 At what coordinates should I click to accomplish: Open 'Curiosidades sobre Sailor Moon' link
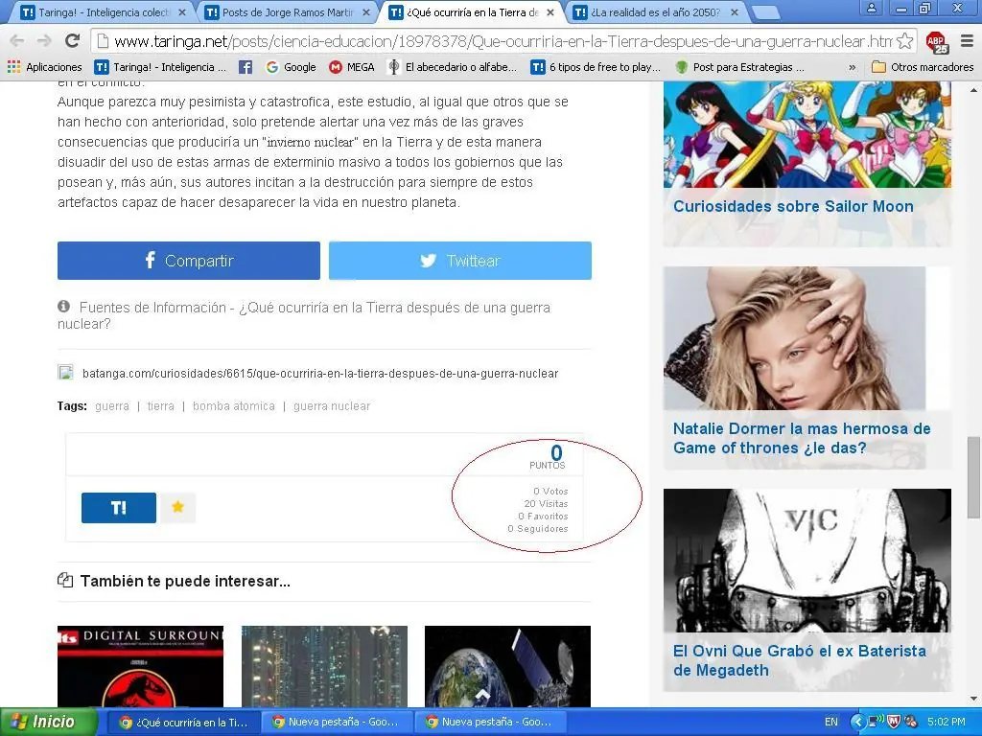(x=793, y=207)
